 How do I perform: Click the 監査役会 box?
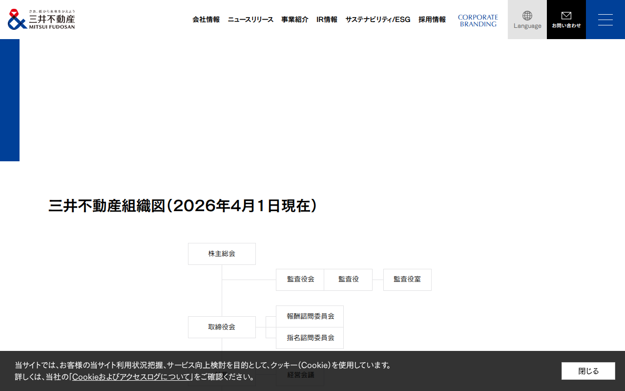pyautogui.click(x=300, y=280)
